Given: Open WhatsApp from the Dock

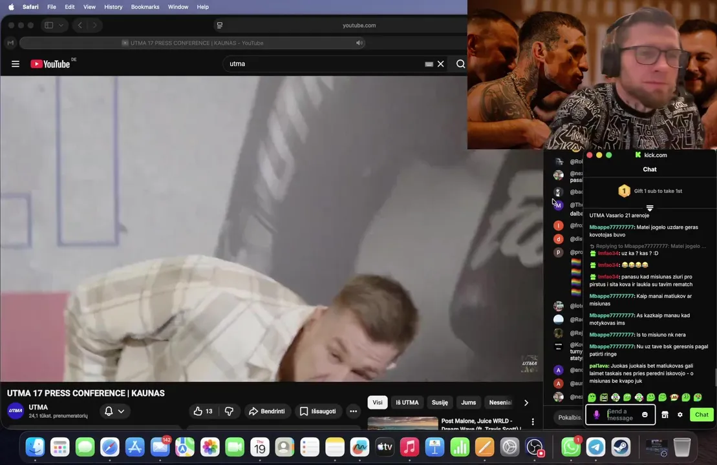Looking at the screenshot, I should tap(571, 447).
